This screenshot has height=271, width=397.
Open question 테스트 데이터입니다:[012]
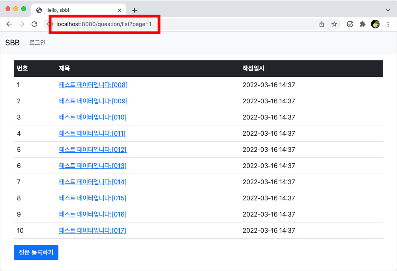point(93,150)
